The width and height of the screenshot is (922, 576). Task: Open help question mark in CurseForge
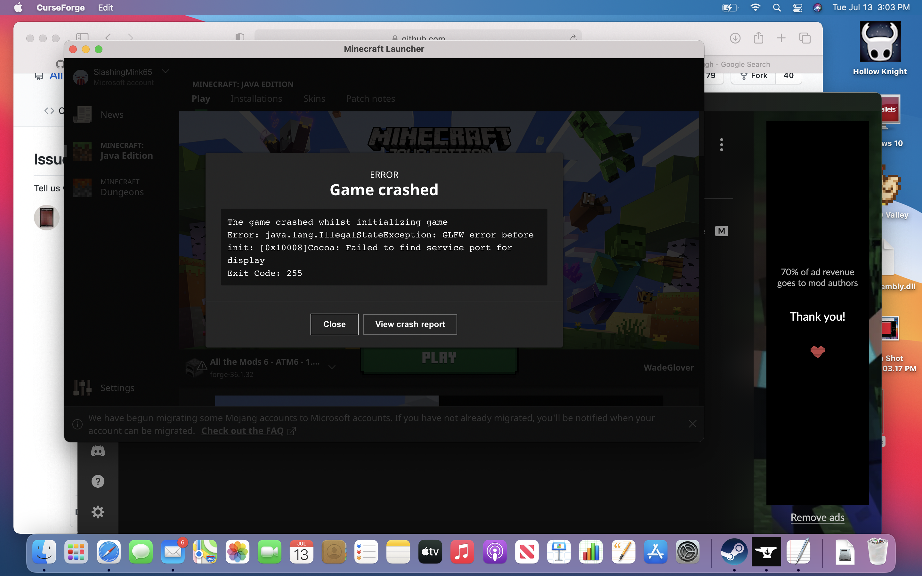98,481
